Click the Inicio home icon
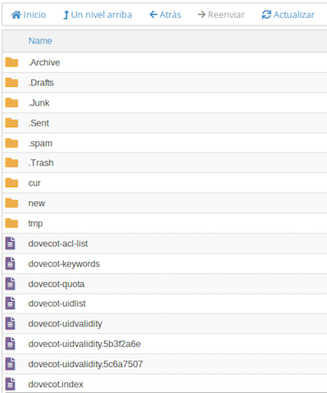Screen dimensions: 327x393 pyautogui.click(x=16, y=15)
